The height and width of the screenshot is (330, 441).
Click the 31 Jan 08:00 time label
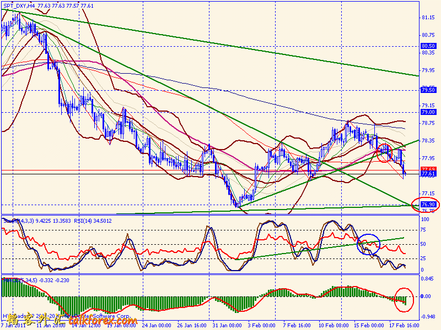[x=227, y=326]
